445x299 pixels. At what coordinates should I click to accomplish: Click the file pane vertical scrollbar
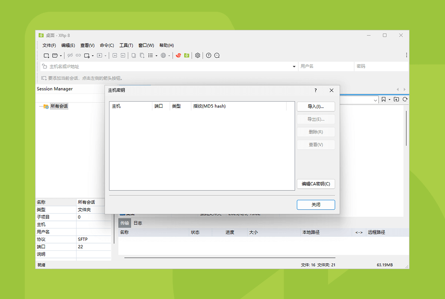[406, 129]
